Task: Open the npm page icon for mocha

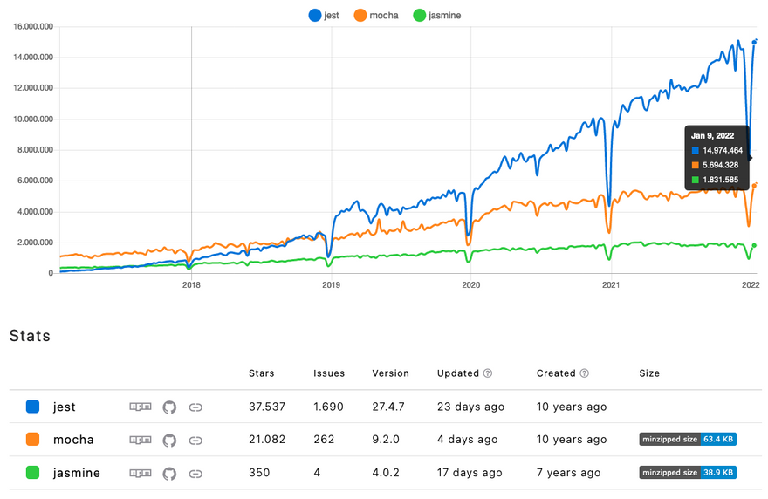Action: pyautogui.click(x=140, y=440)
